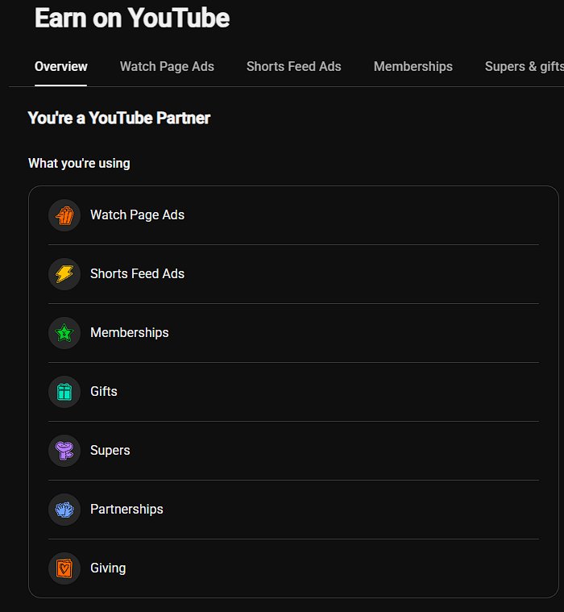Viewport: 564px width, 612px height.
Task: Click the Partnerships blue handshake icon
Action: [x=64, y=510]
